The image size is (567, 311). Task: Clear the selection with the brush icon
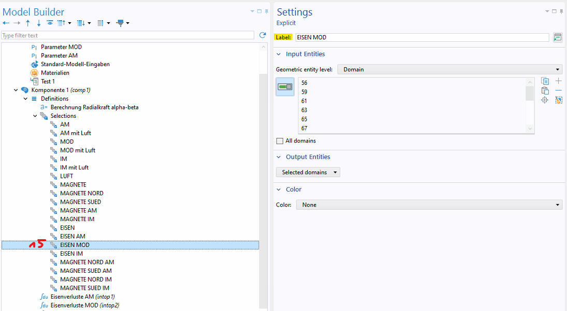[559, 100]
